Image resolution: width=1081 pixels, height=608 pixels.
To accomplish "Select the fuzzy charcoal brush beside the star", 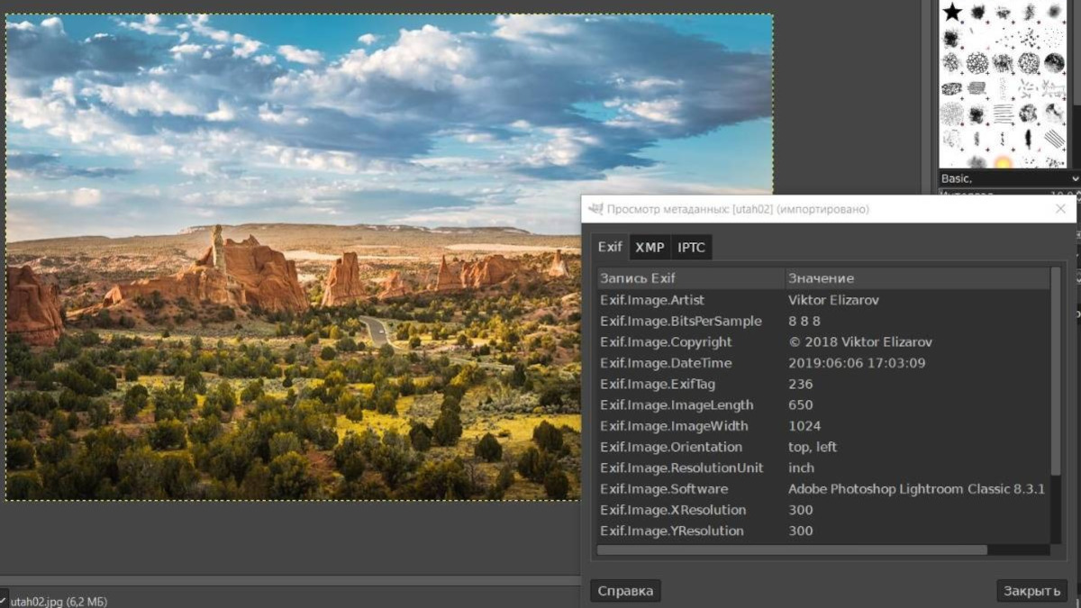I will (x=979, y=13).
